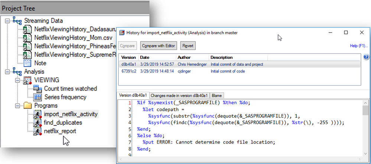The width and height of the screenshot is (371, 164).
Task: Click the netflix_report program icon
Action: coord(37,131)
